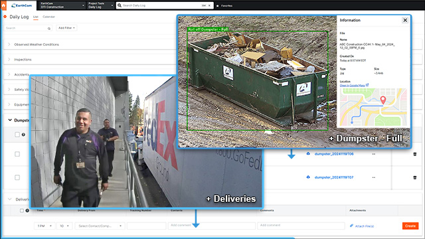The width and height of the screenshot is (425, 239).
Task: Close the Information panel with X
Action: pos(405,21)
